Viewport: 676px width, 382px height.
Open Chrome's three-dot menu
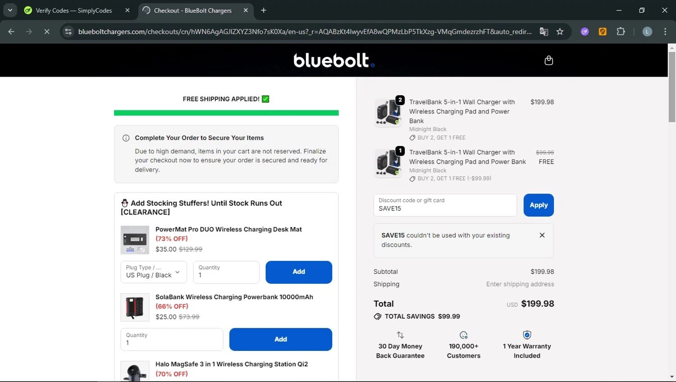point(665,32)
